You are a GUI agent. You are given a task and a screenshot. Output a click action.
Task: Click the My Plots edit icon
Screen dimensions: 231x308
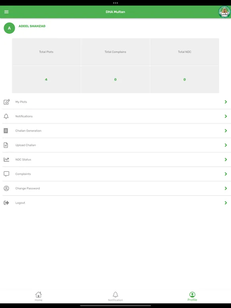6,102
